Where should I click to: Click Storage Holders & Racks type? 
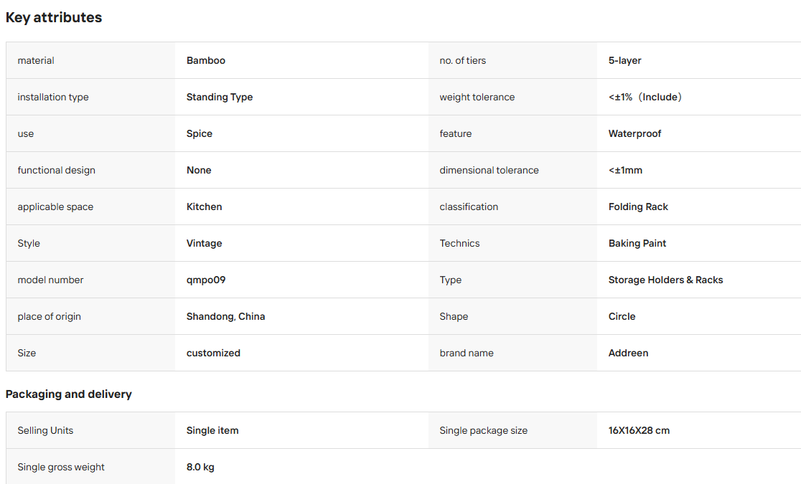point(665,280)
